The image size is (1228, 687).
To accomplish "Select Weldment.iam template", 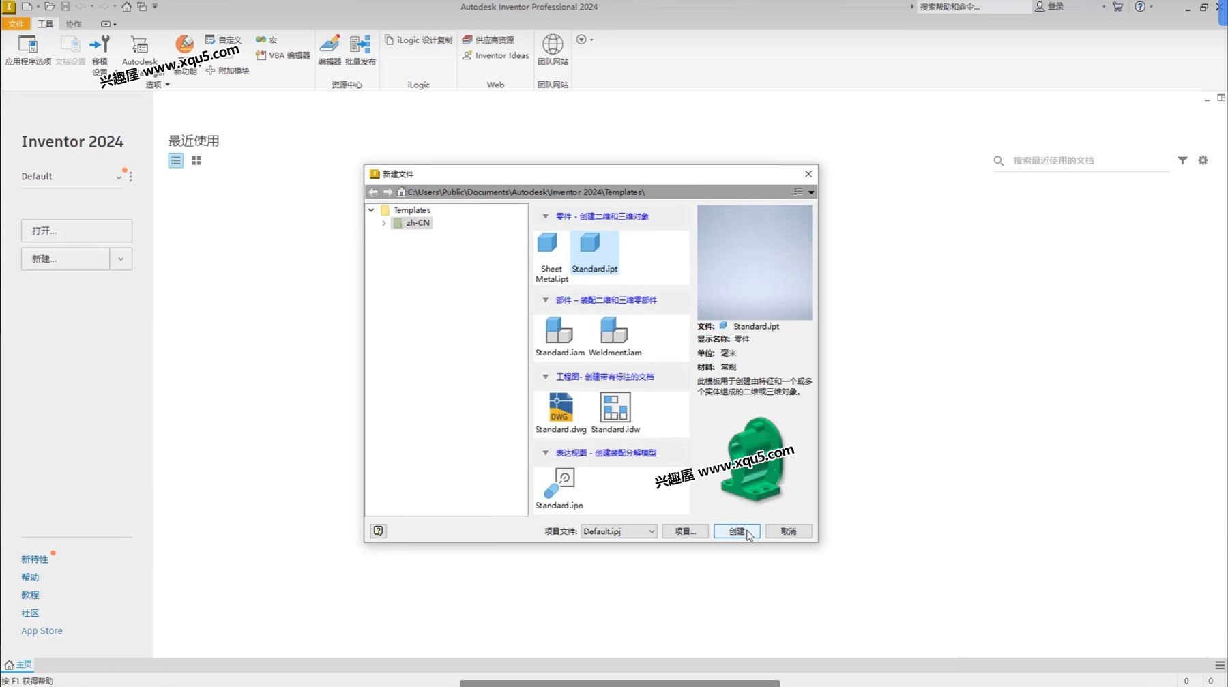I will pos(615,336).
